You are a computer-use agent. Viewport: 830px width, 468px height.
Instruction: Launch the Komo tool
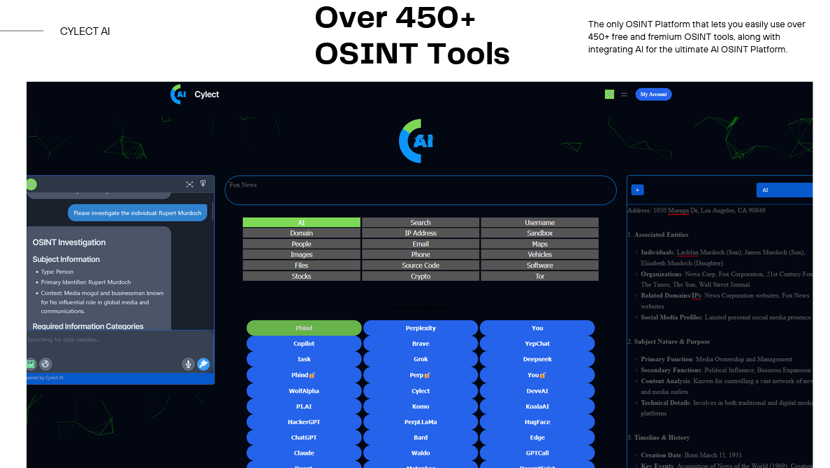421,406
